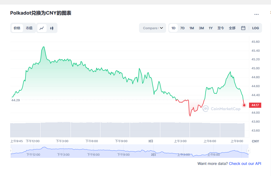271x176 pixels.
Task: Select the 1M time range
Action: pyautogui.click(x=192, y=28)
